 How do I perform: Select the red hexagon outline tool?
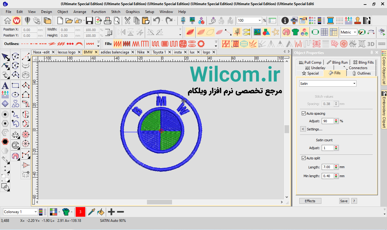[5, 142]
